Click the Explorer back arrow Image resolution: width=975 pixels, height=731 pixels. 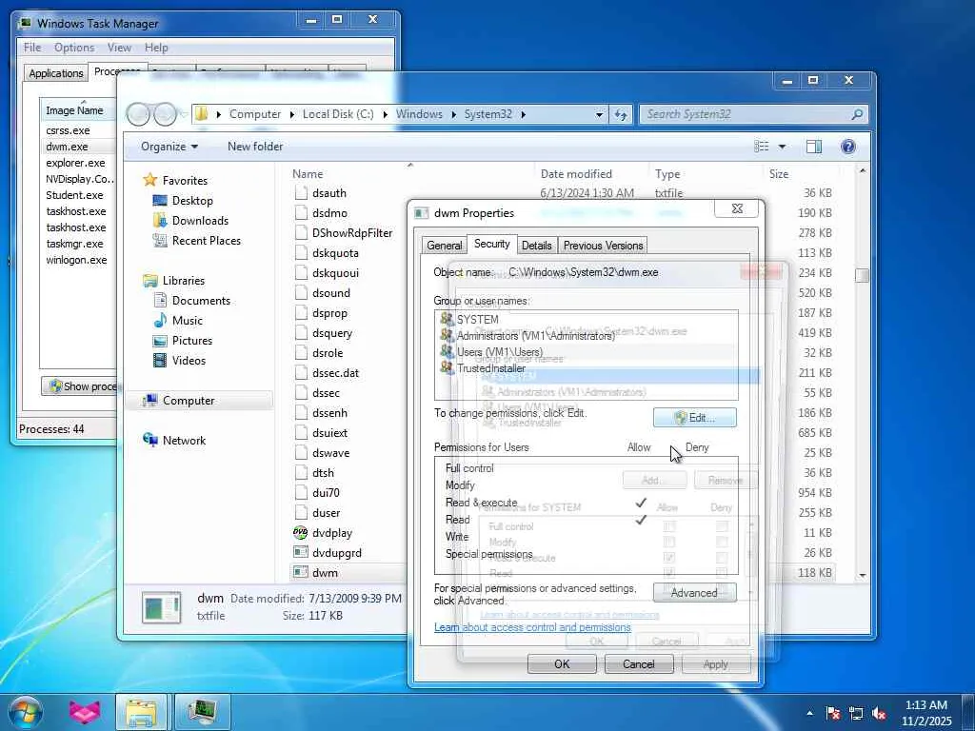coord(139,114)
